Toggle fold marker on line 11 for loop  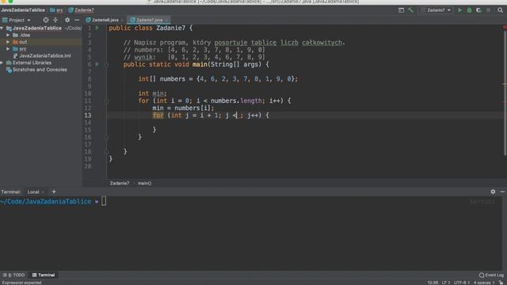tap(106, 101)
